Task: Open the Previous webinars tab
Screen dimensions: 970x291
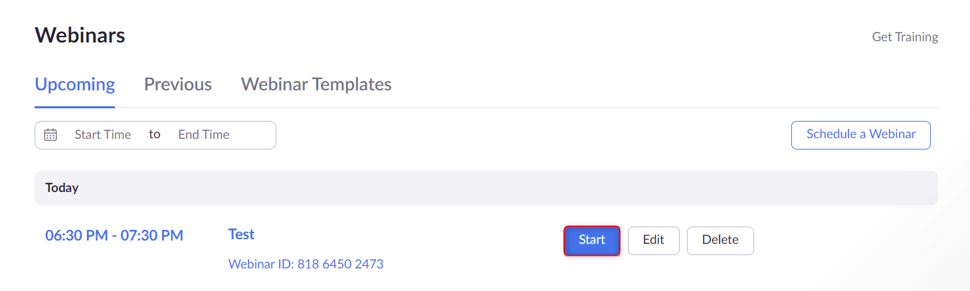Action: click(x=178, y=84)
